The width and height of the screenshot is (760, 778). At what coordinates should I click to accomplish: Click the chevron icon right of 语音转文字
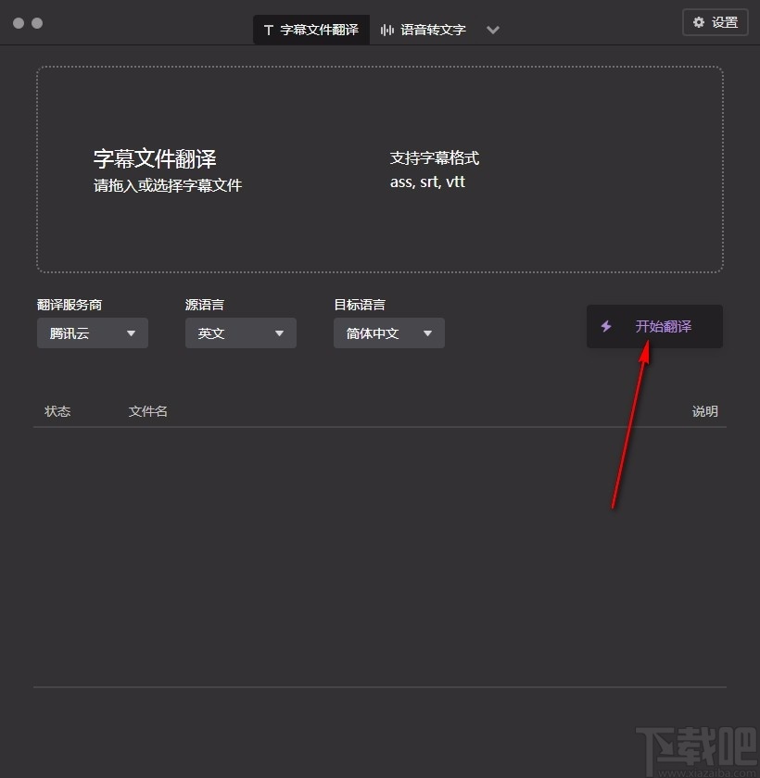click(x=493, y=30)
